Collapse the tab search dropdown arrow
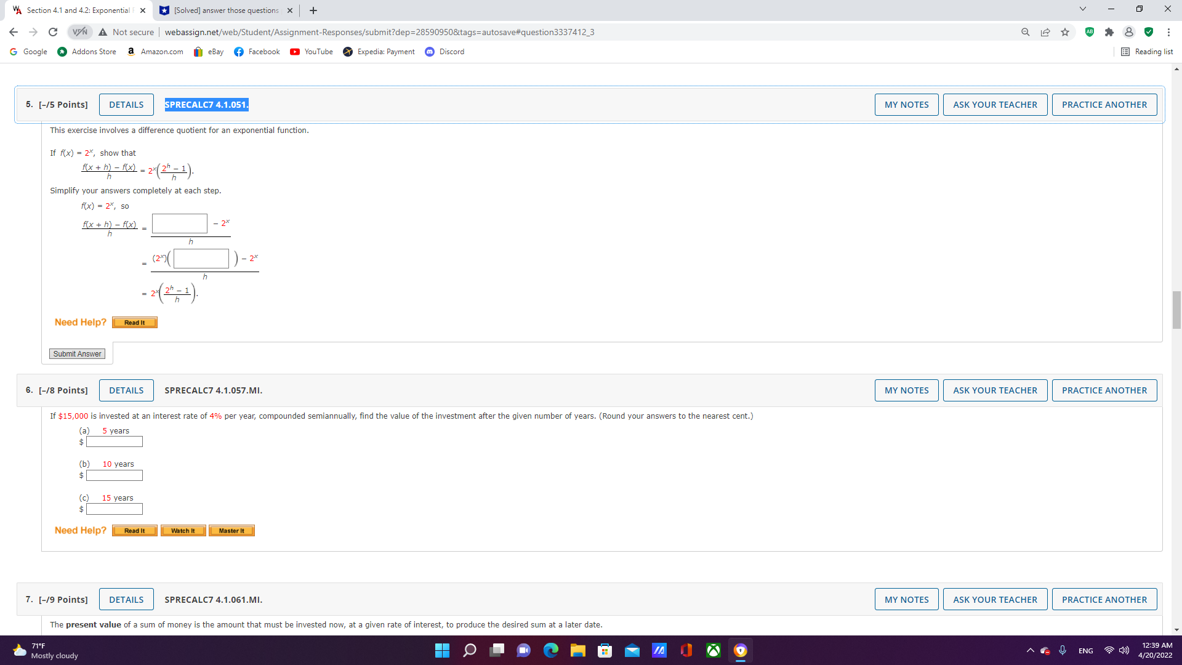Viewport: 1182px width, 665px height. click(x=1082, y=9)
